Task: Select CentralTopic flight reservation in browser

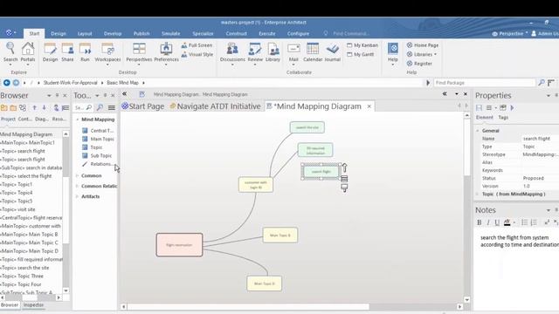Action: (31, 217)
